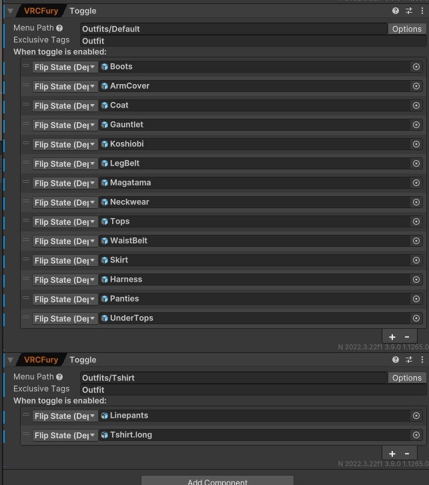The height and width of the screenshot is (485, 429).
Task: Edit Menu Path field Outfits/Tshirt
Action: point(234,378)
